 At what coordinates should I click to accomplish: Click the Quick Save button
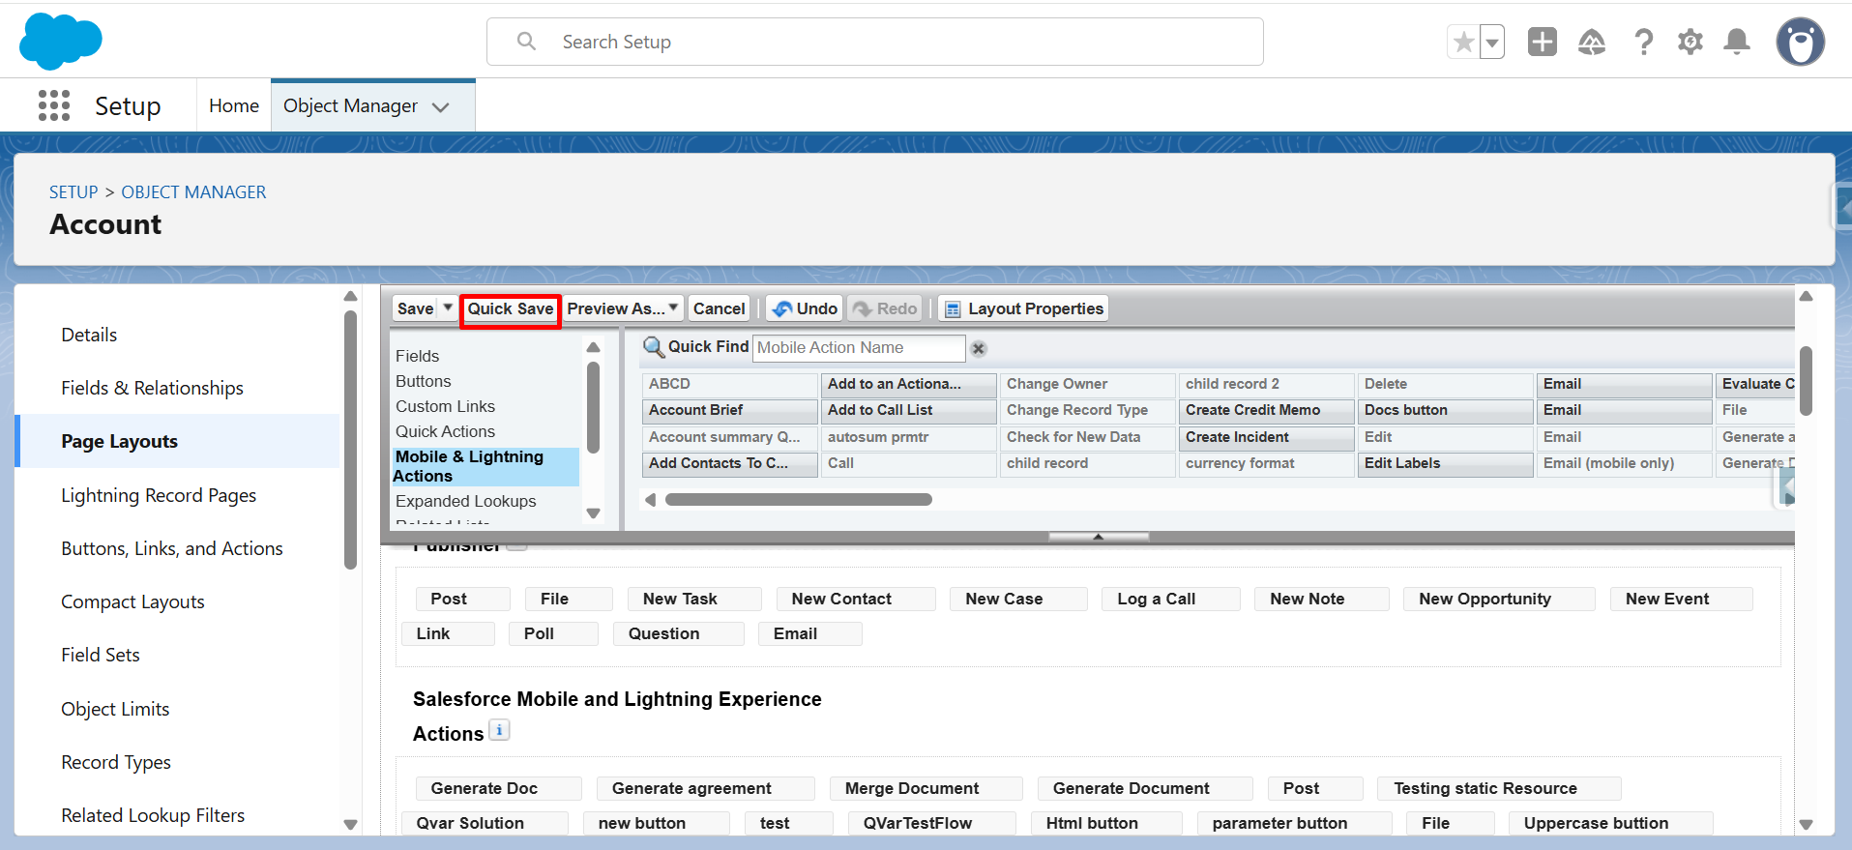510,308
